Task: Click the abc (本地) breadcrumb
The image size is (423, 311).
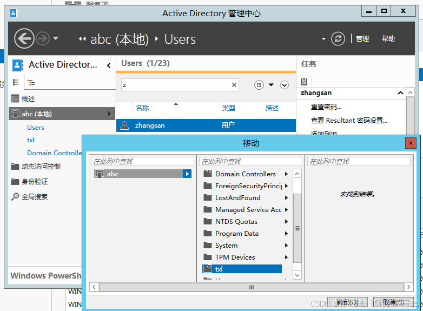Action: click(120, 39)
